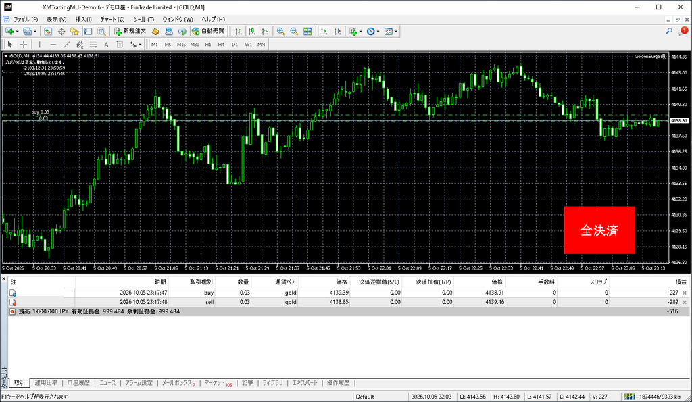The image size is (692, 402).
Task: Open the Navigator star-folder icon
Action: point(74,31)
